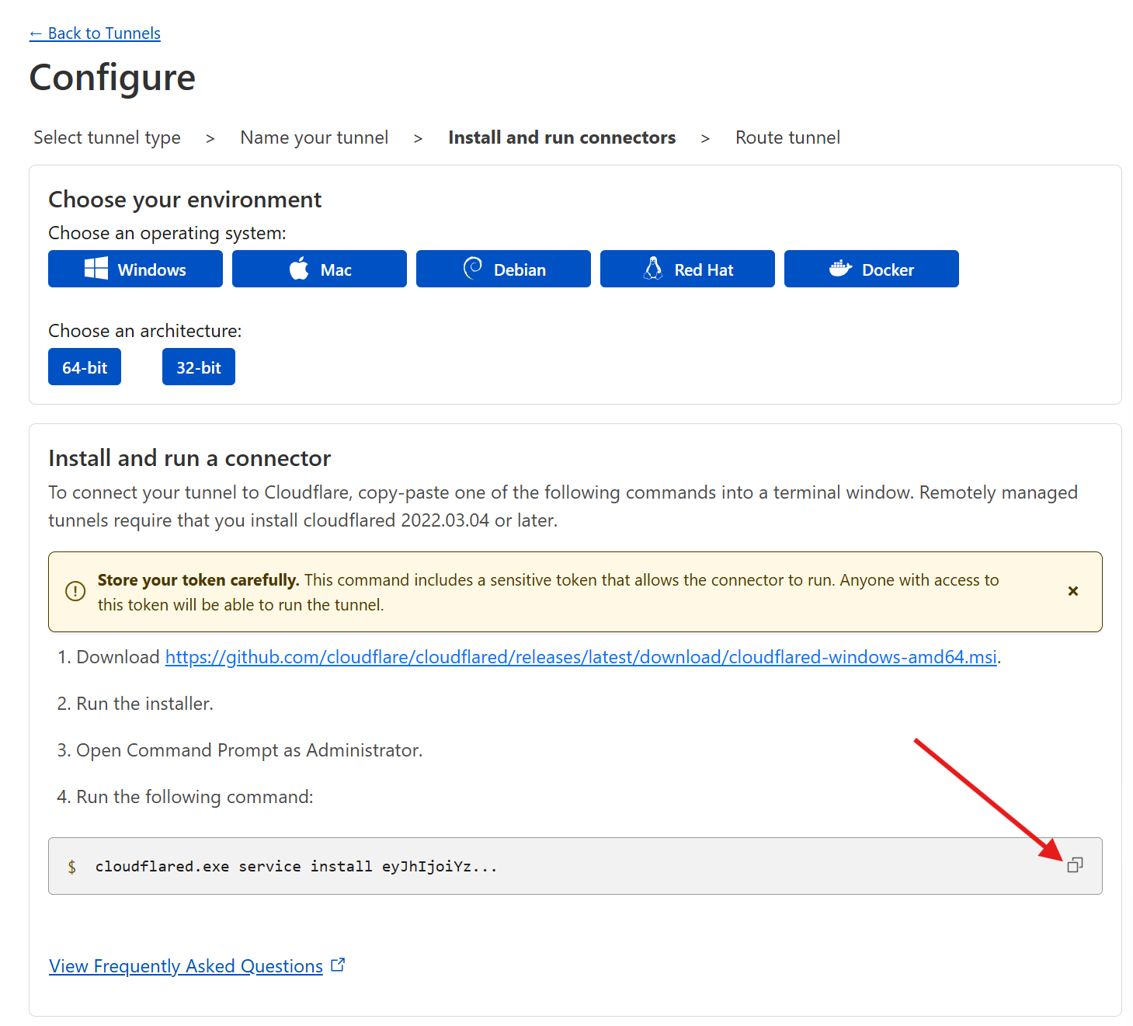
Task: Navigate back to Tunnels
Action: pos(94,33)
